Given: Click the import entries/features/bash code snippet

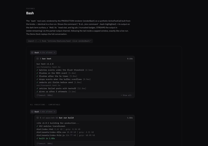Looking at the screenshot, I should [x=59, y=41].
